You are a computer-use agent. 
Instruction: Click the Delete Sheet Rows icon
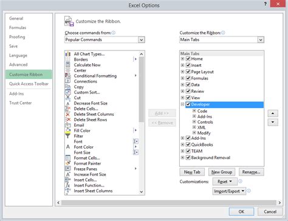click(68, 120)
